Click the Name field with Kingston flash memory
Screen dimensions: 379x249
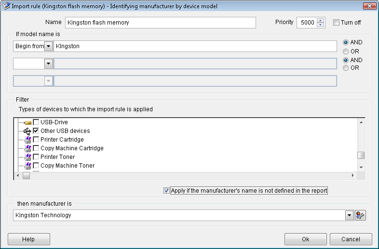[161, 23]
